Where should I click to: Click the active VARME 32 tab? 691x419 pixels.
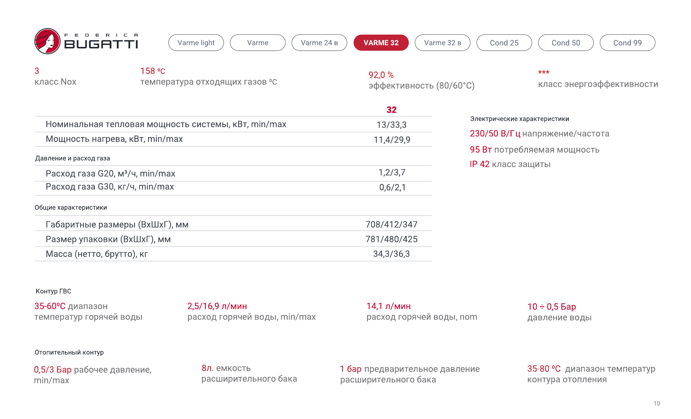[x=381, y=43]
